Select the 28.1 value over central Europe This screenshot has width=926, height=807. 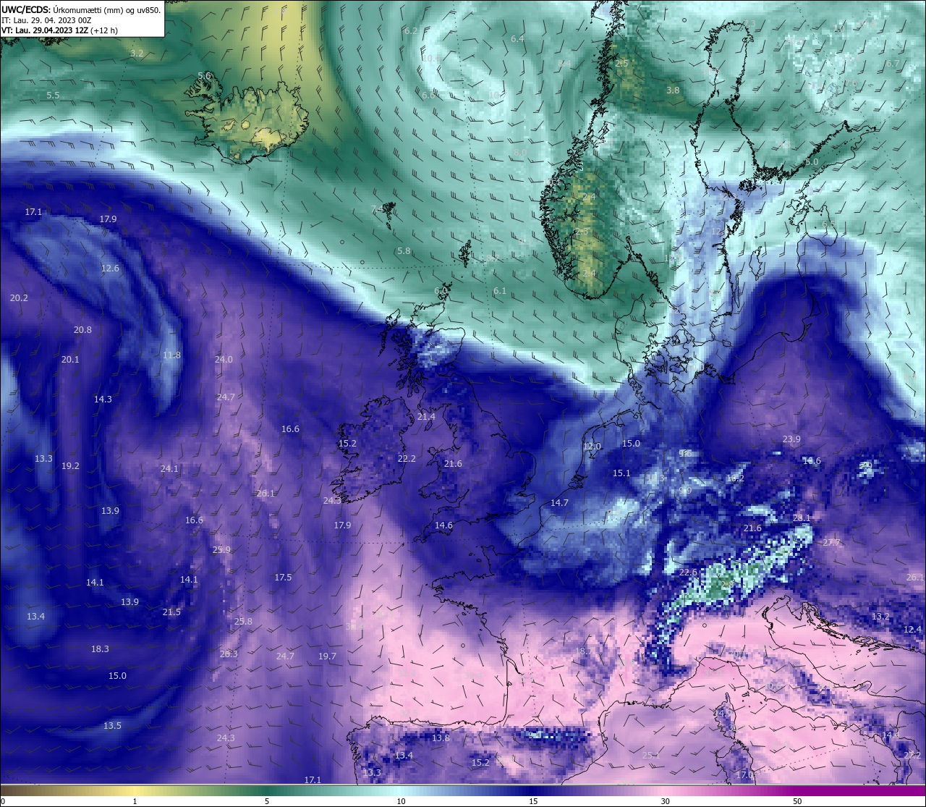click(802, 517)
